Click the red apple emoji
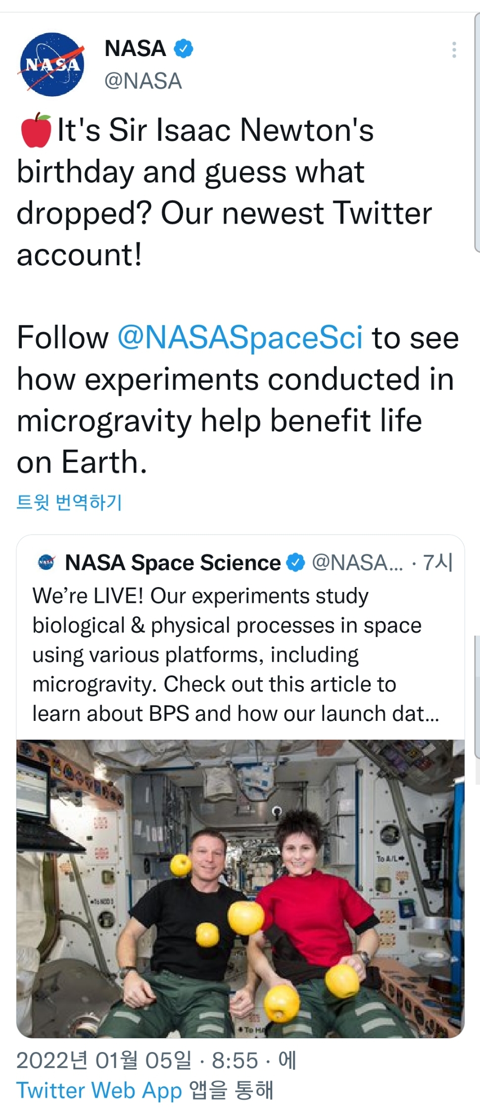Image resolution: width=480 pixels, height=1119 pixels. [36, 130]
